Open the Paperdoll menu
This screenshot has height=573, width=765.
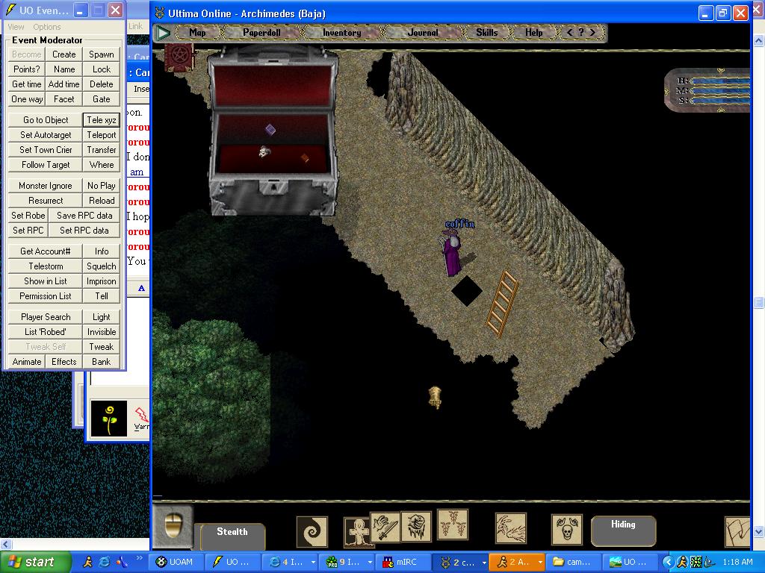(x=263, y=33)
